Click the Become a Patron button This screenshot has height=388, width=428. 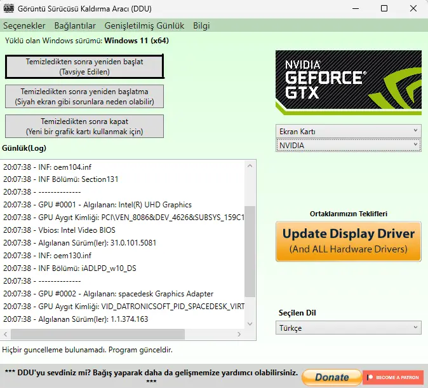(x=393, y=377)
